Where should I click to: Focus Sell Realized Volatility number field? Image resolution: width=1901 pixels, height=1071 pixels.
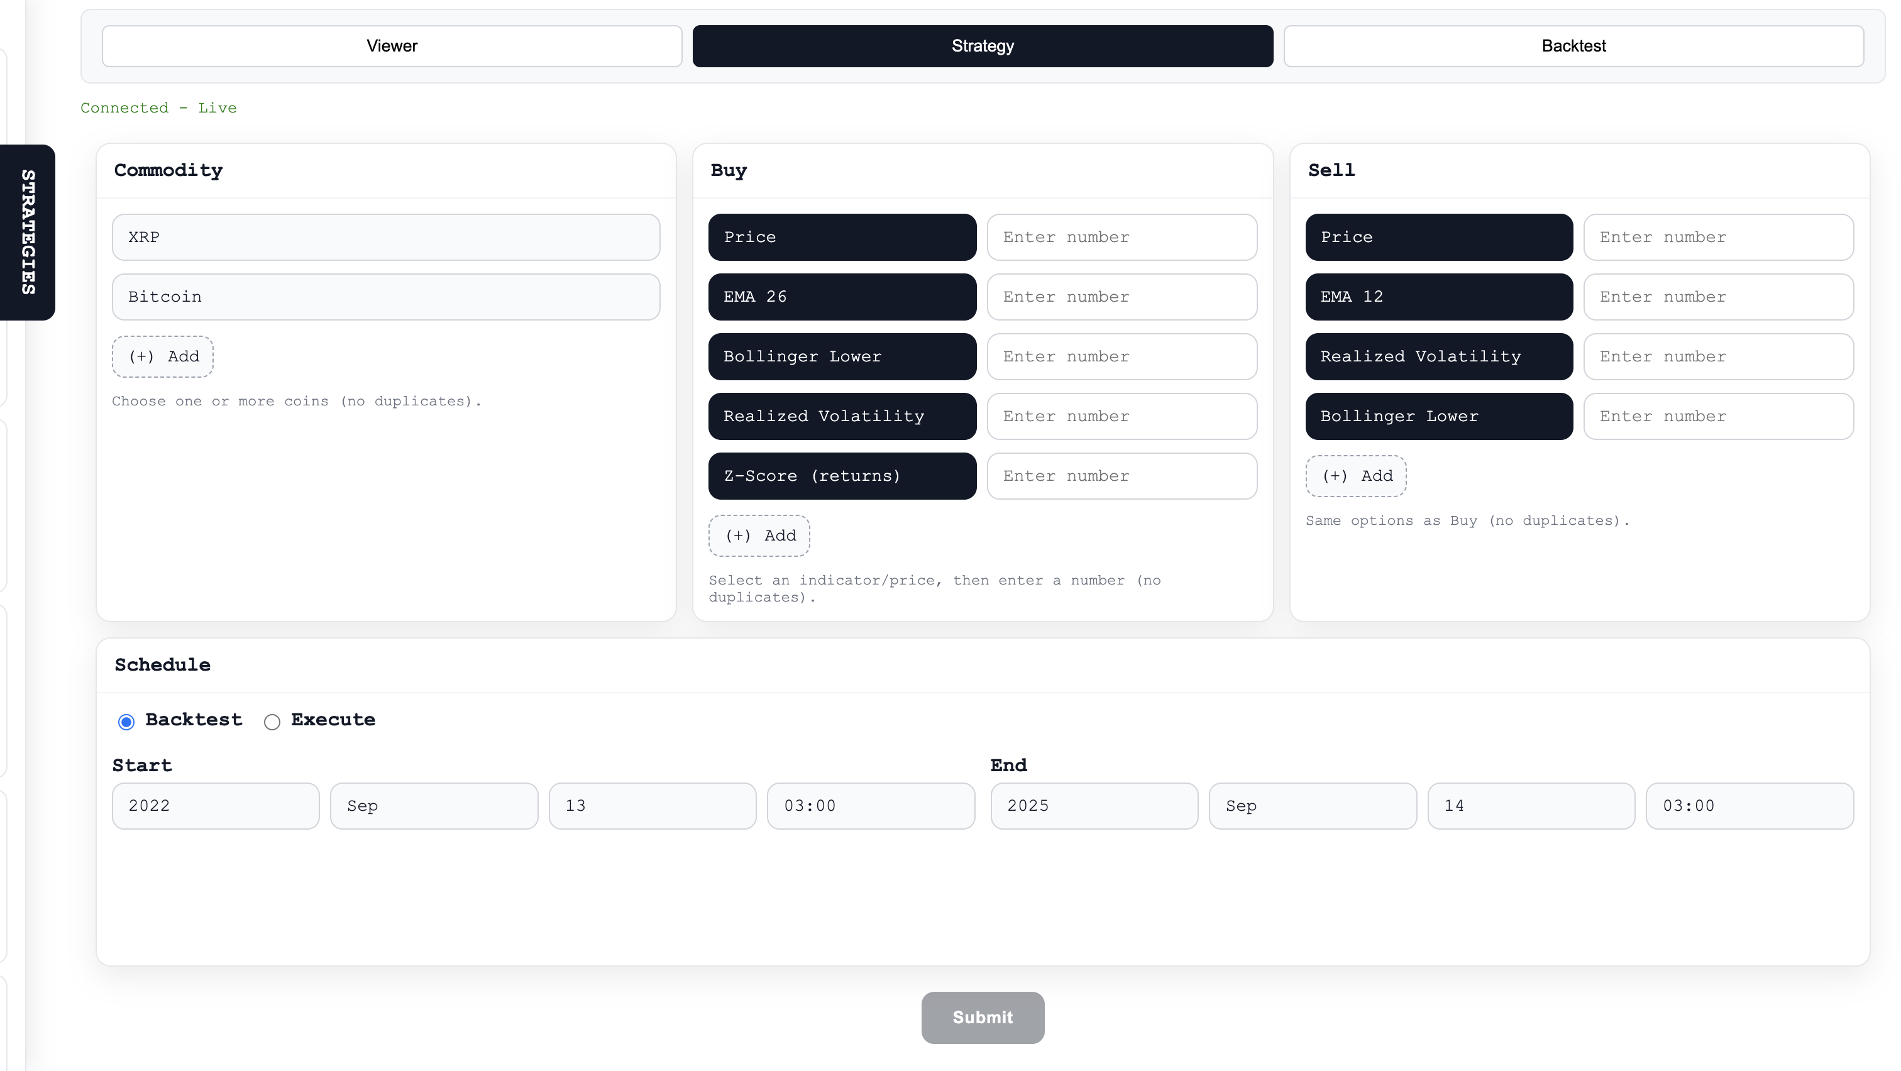1718,357
